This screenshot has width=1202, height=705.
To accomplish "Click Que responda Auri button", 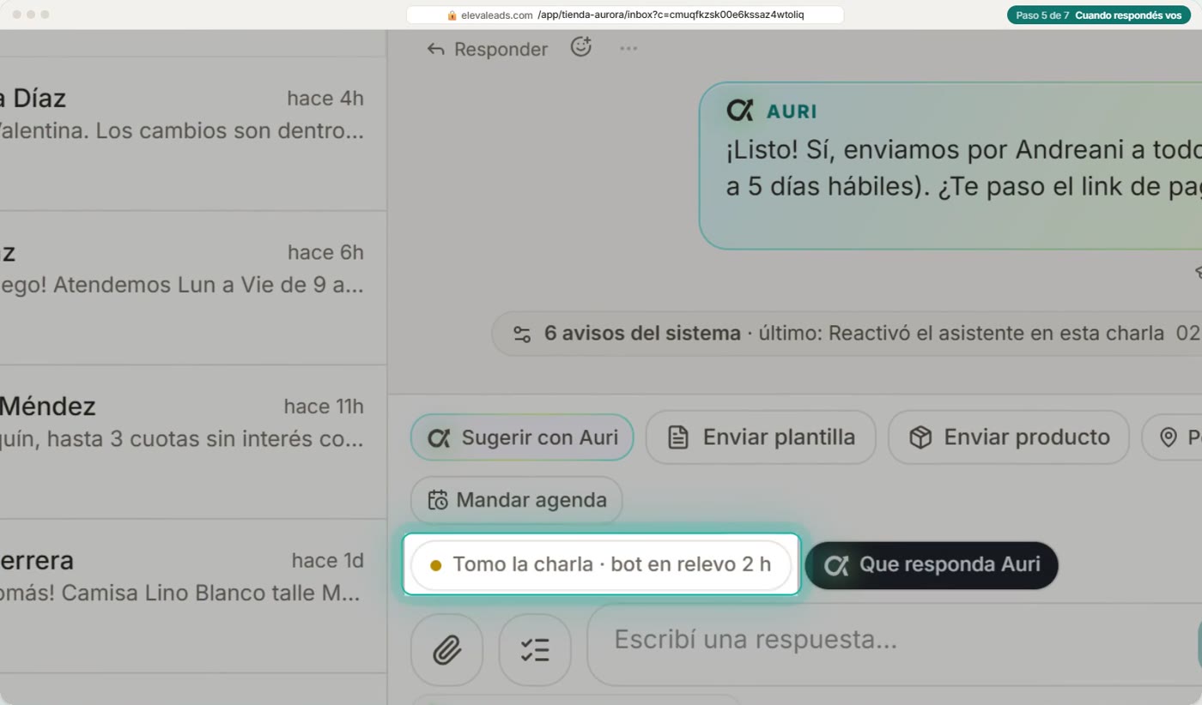I will (x=932, y=565).
